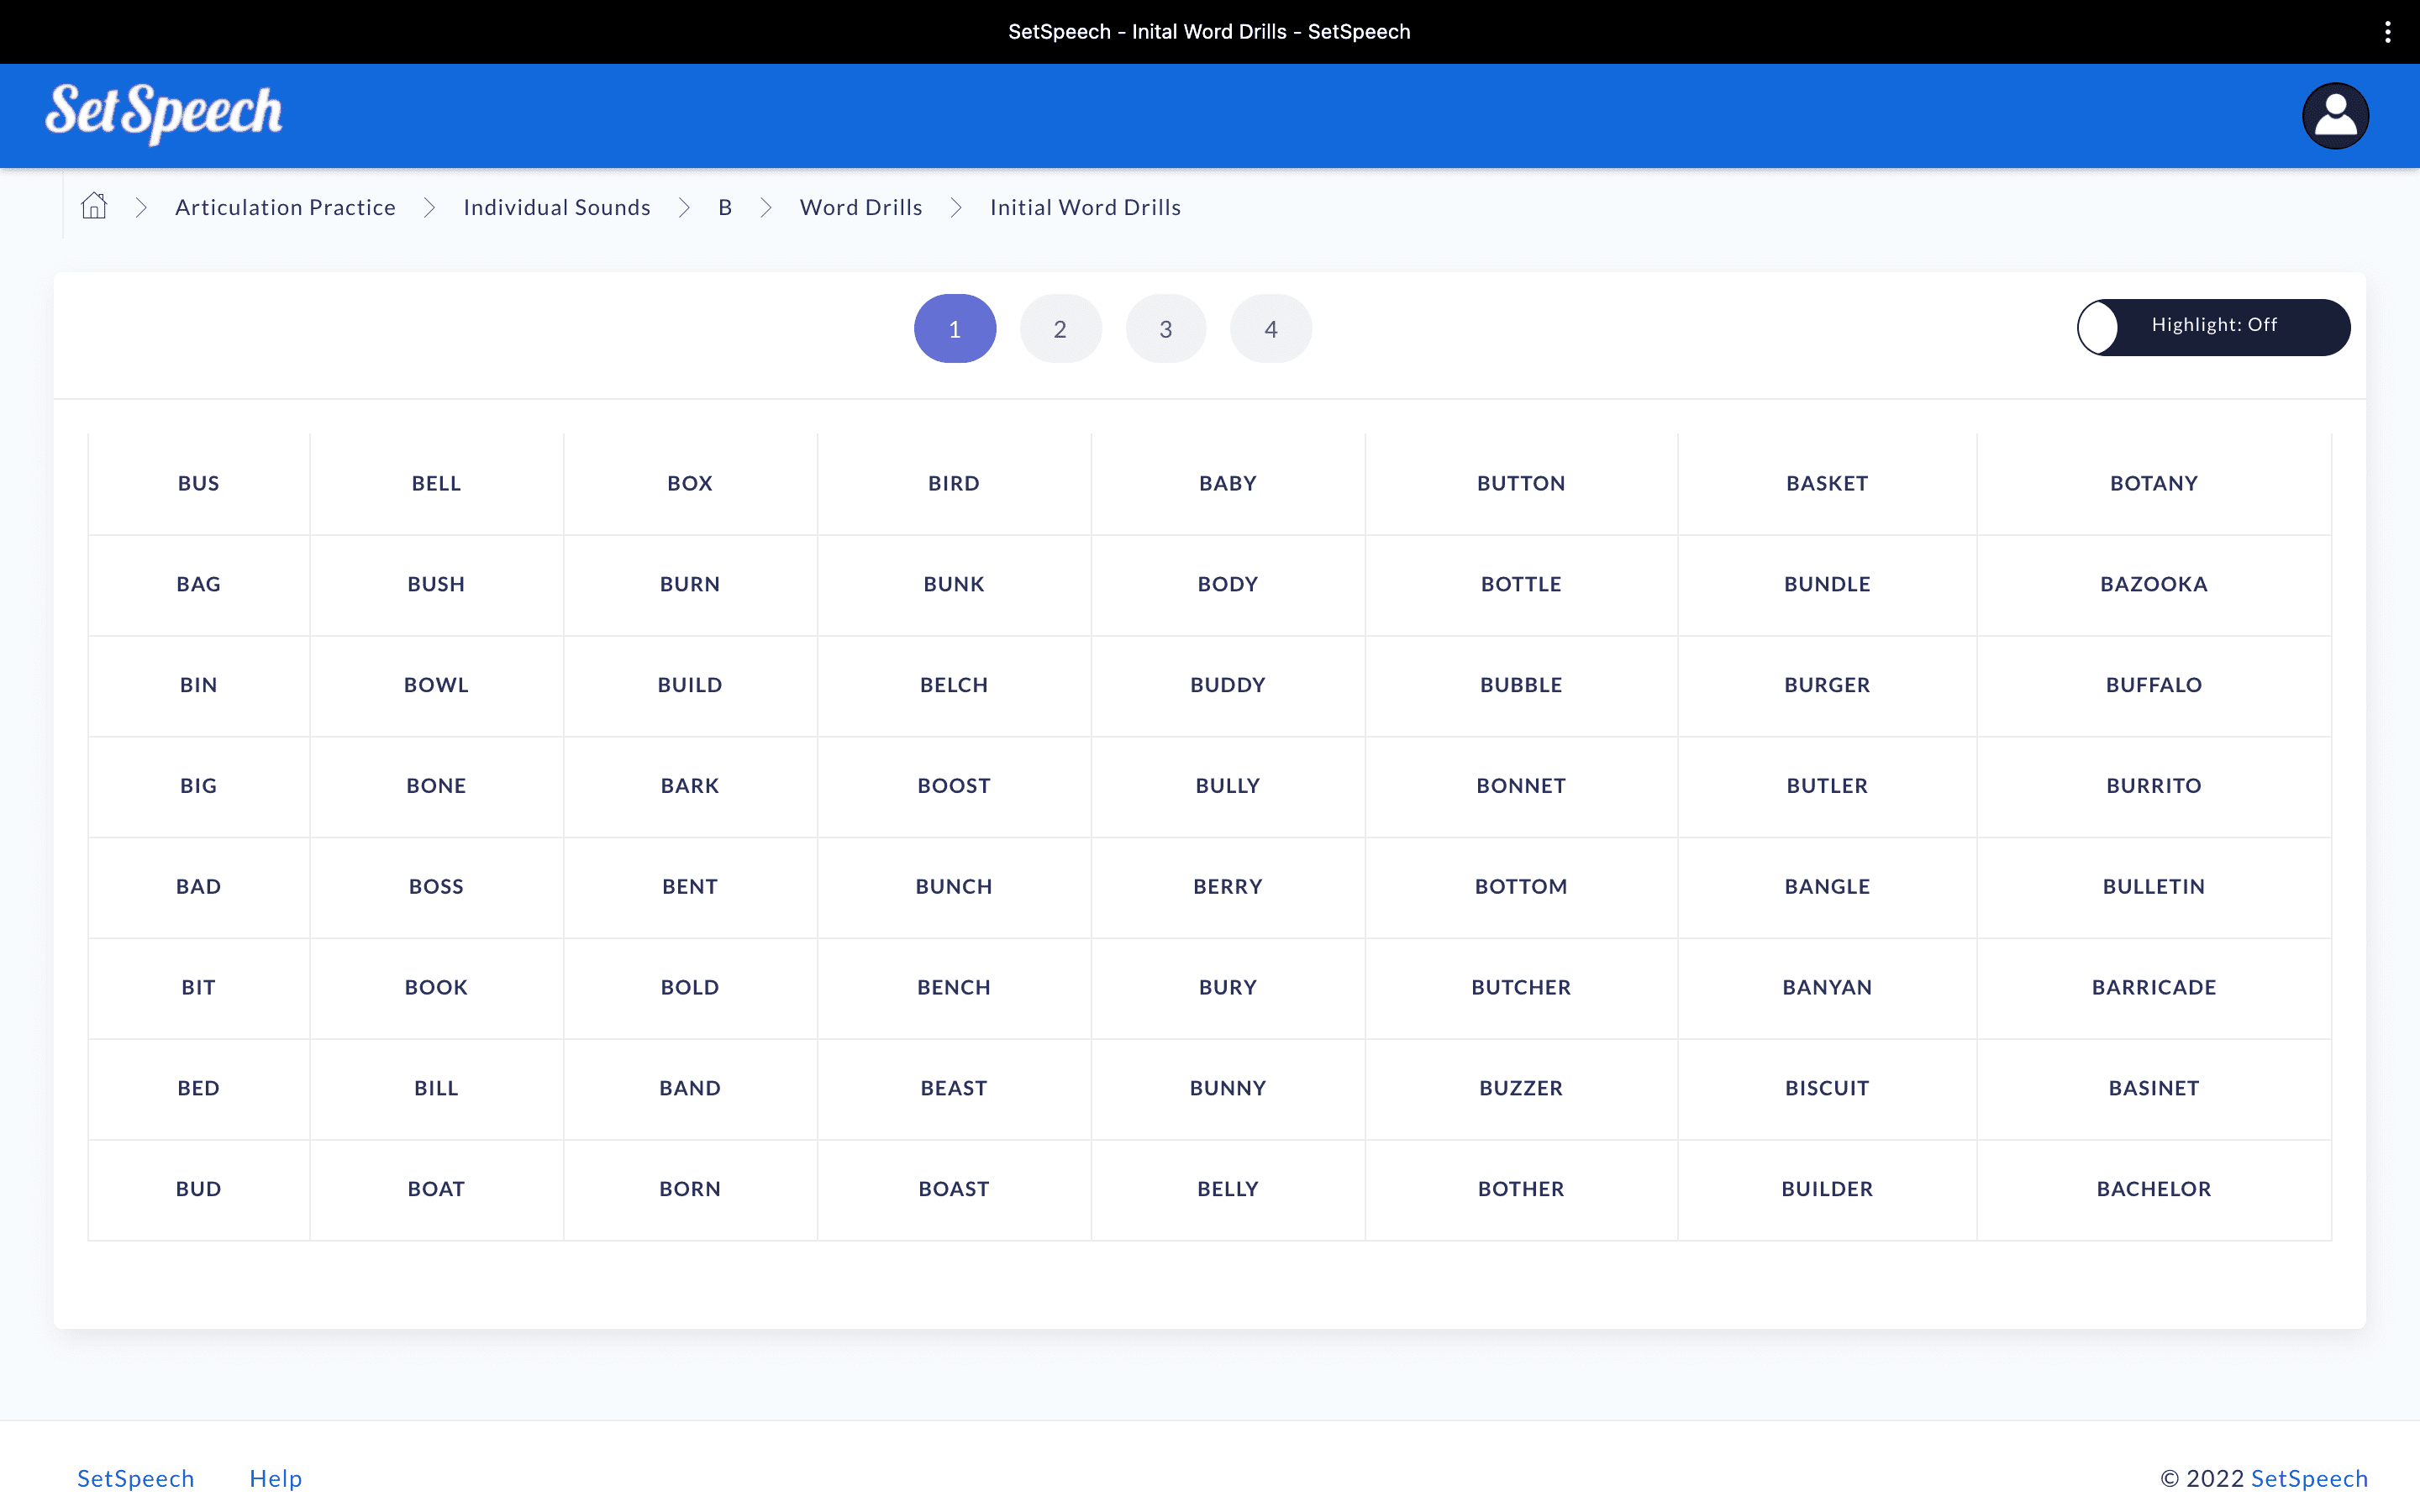Click the home icon in breadcrumb

[x=94, y=206]
